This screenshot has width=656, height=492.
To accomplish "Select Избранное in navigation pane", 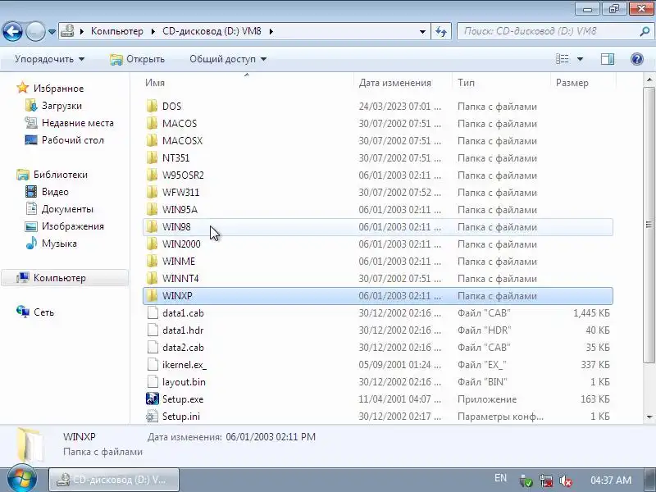I will tap(58, 89).
